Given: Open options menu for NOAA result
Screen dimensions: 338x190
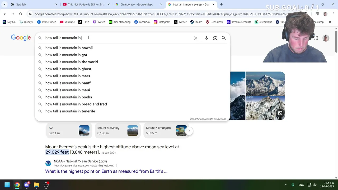Looking at the screenshot, I should [x=117, y=166].
